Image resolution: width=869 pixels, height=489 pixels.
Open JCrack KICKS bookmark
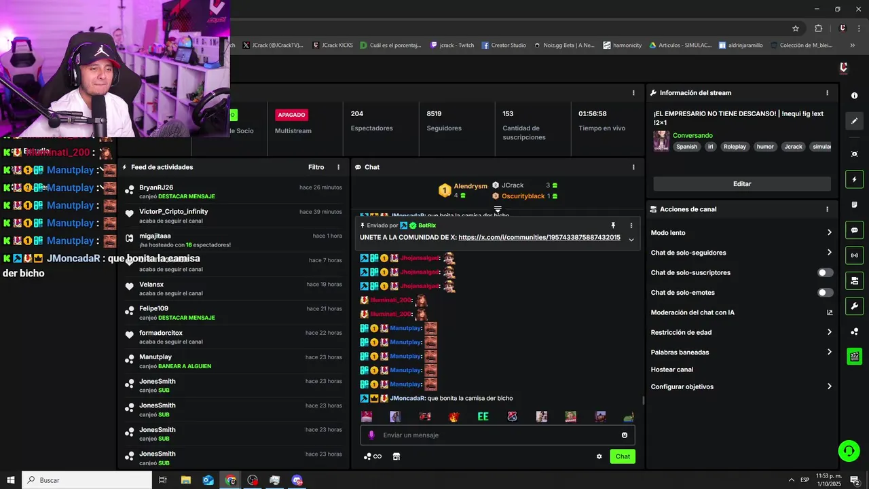[333, 46]
